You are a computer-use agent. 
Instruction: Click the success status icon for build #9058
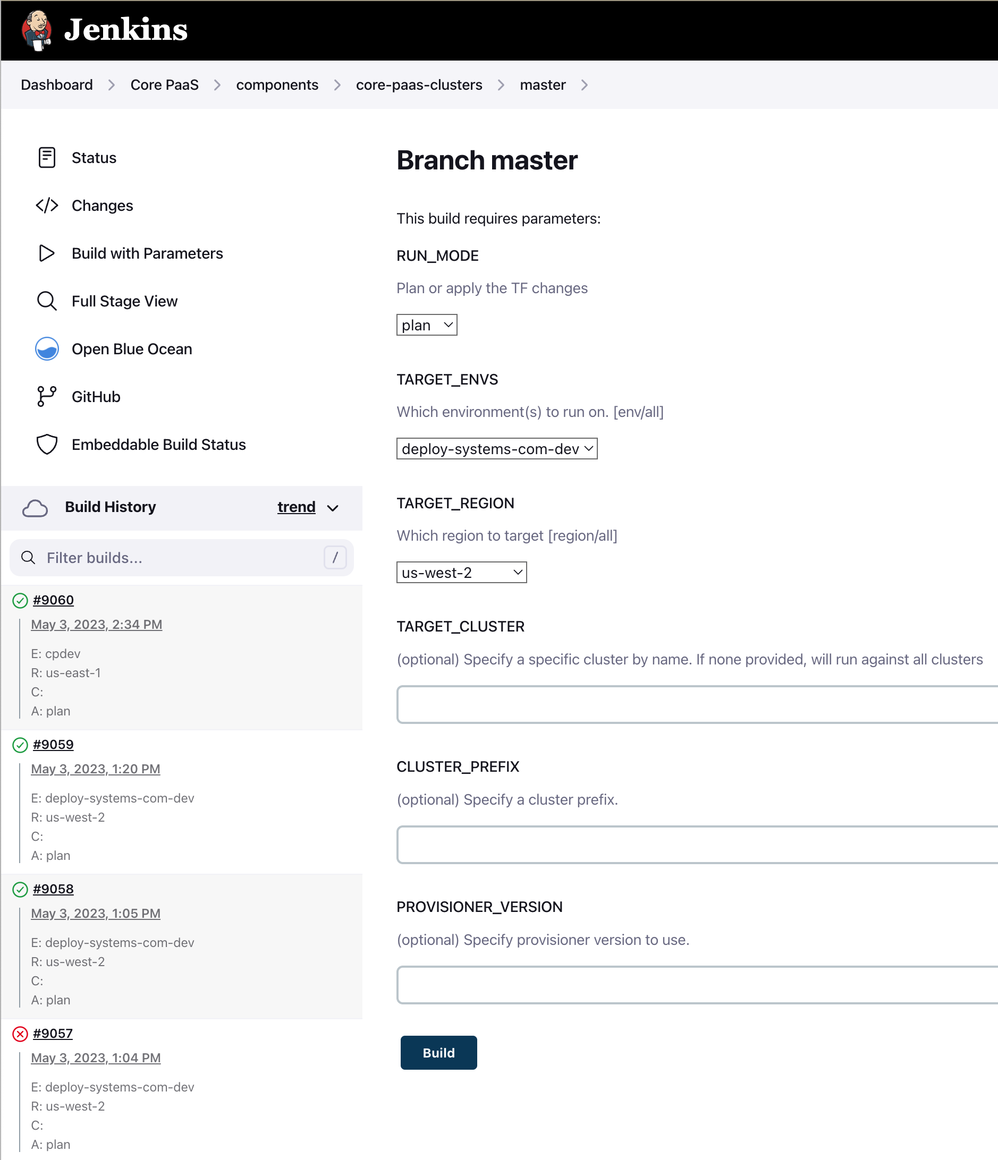click(x=20, y=890)
